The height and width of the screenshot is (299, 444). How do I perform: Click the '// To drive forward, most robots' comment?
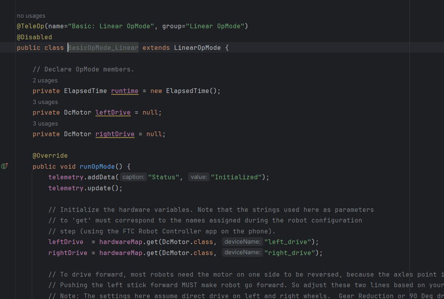pyautogui.click(x=246, y=275)
